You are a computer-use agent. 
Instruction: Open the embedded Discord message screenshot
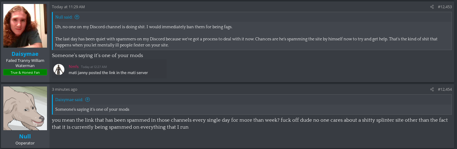(x=109, y=69)
